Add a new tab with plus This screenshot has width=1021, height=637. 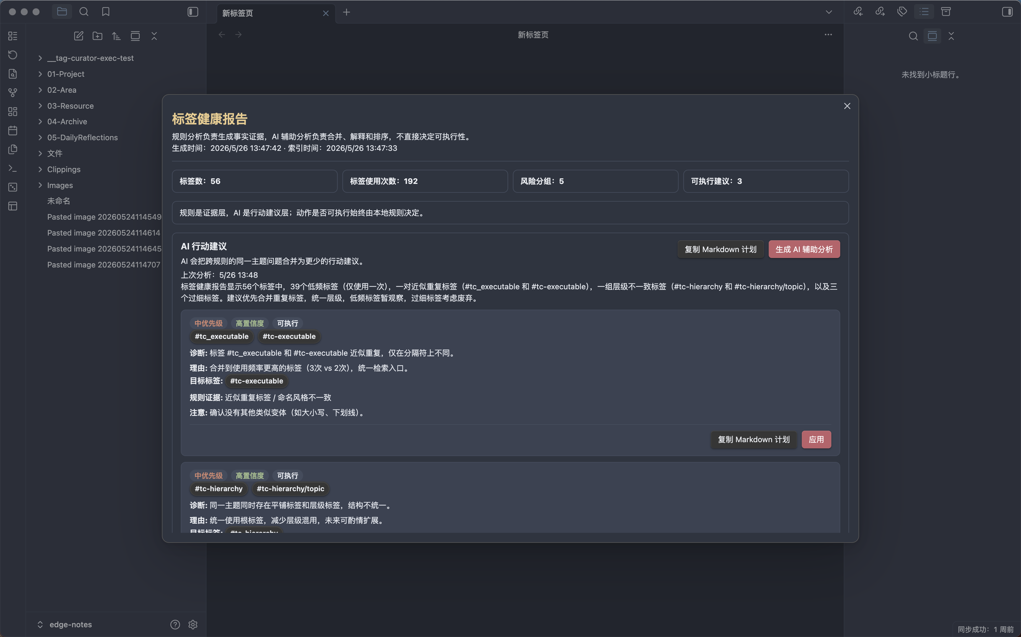347,12
